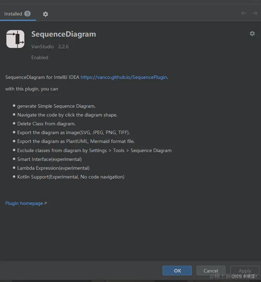
Task: Go back with the left arrow
Action: point(244,13)
